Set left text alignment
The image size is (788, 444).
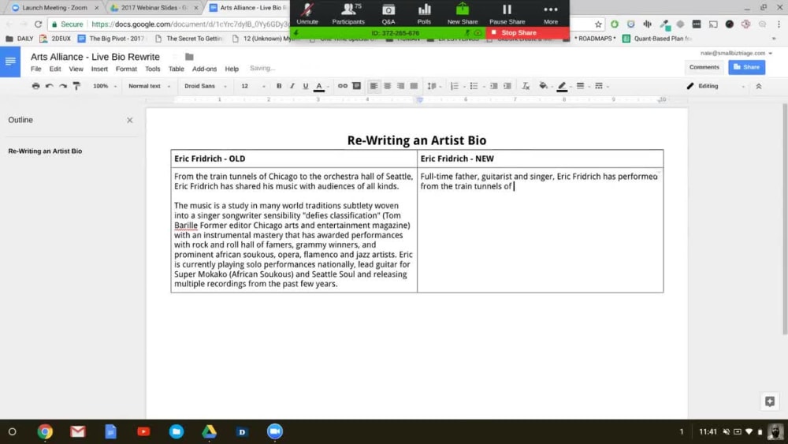point(374,86)
